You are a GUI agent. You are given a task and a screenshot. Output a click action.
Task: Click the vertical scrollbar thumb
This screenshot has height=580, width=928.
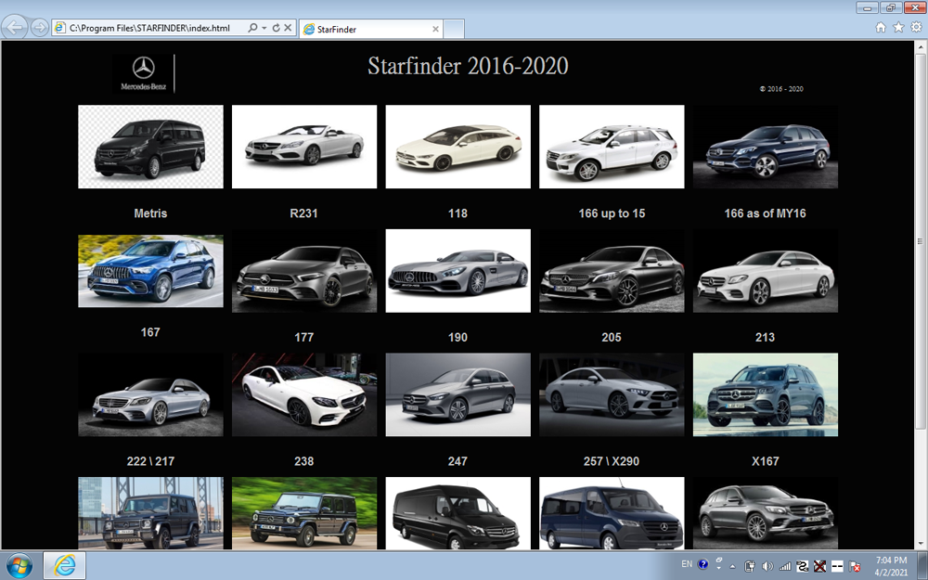pyautogui.click(x=921, y=241)
